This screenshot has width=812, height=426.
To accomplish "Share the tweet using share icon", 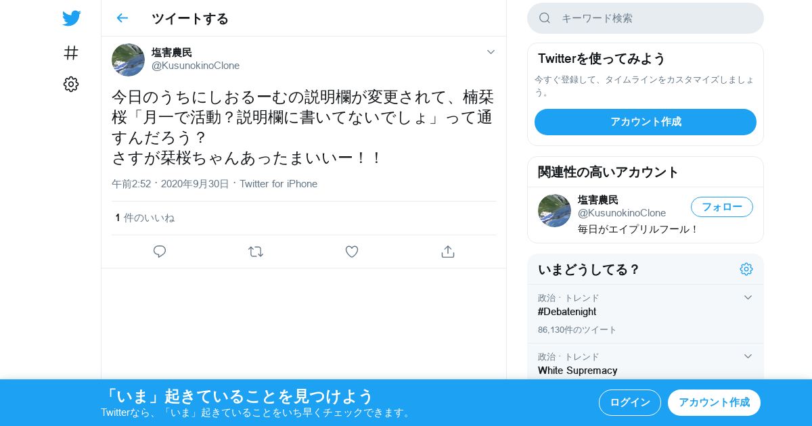I will point(447,252).
